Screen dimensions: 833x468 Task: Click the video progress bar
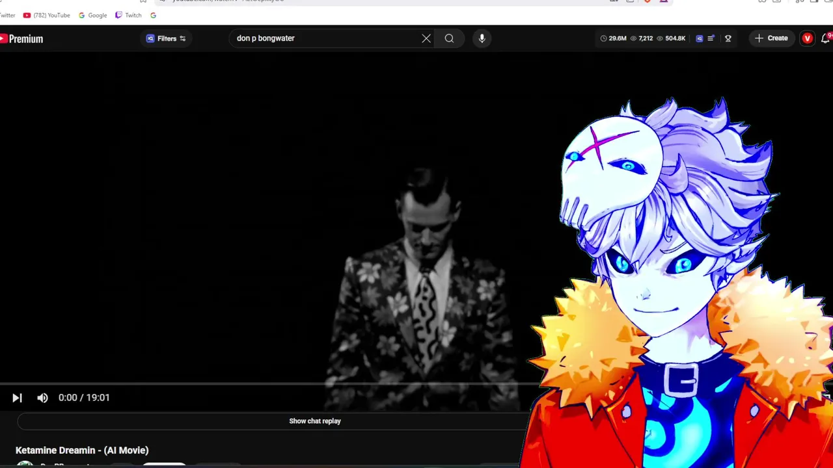click(x=267, y=384)
